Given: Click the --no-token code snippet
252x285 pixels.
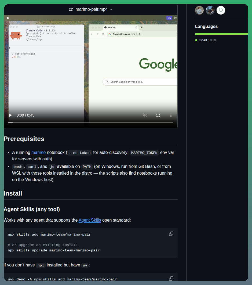Looking at the screenshot, I should (80, 153).
